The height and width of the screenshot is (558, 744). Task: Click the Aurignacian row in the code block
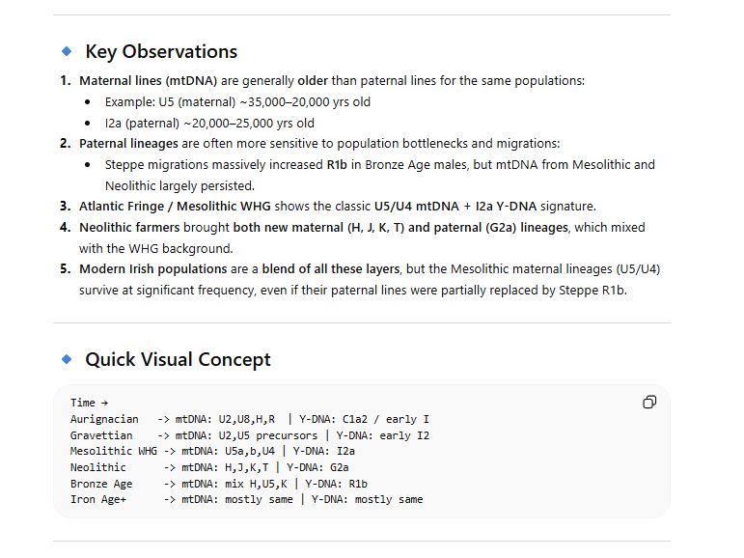250,419
